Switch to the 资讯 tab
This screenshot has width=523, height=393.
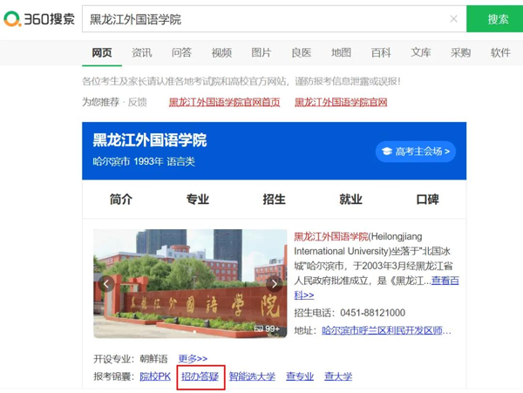coord(142,52)
